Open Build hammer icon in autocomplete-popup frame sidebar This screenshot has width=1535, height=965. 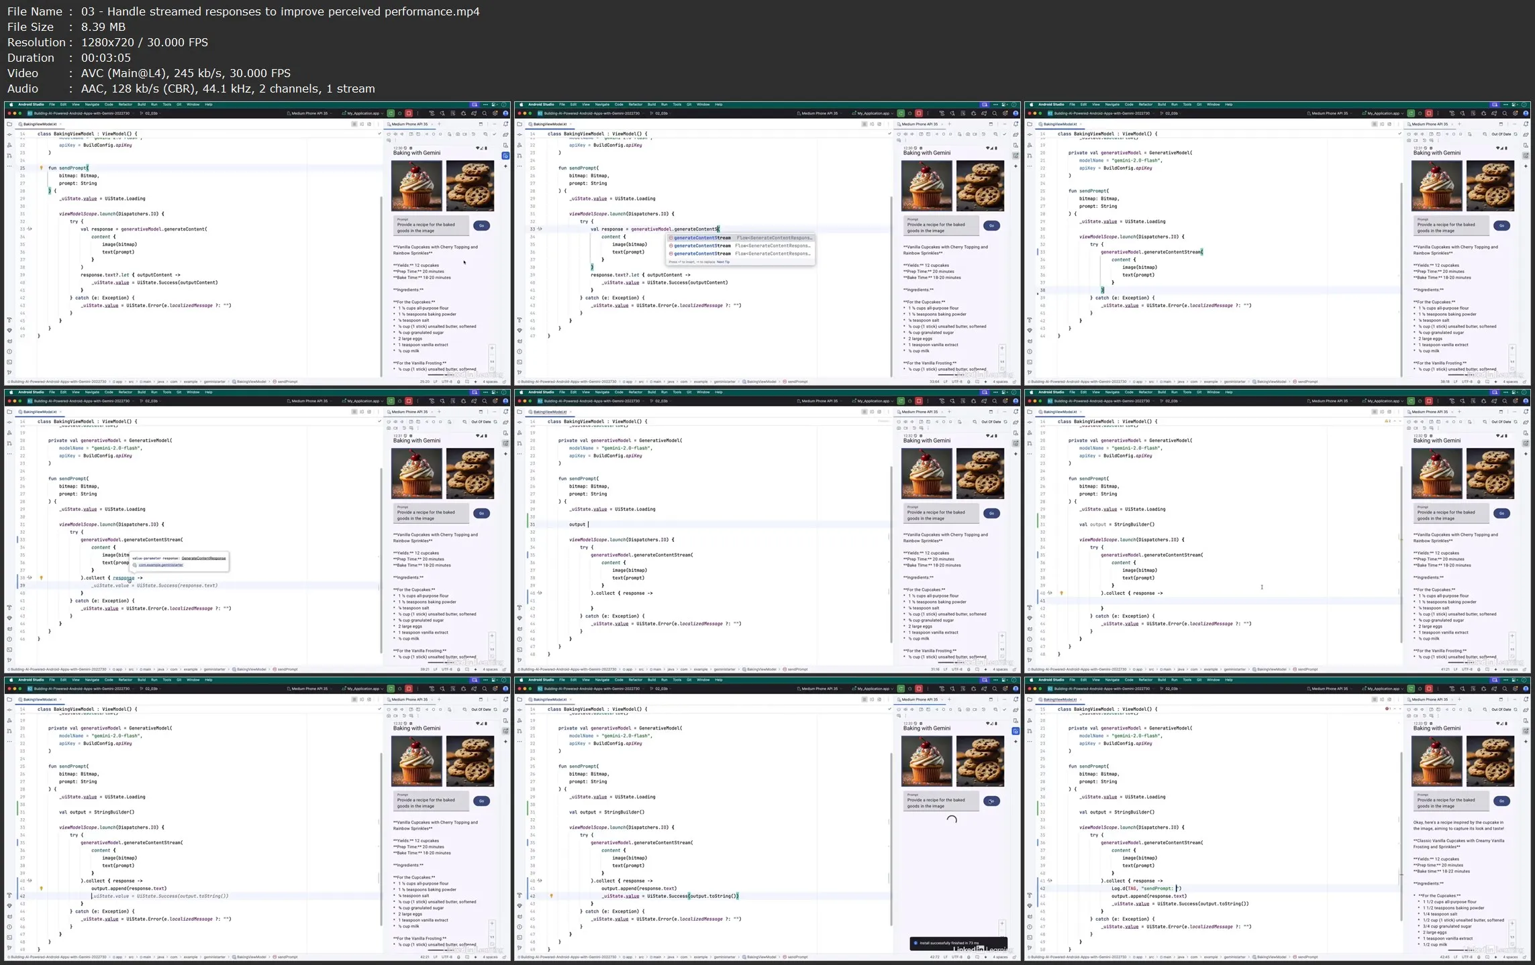(519, 320)
